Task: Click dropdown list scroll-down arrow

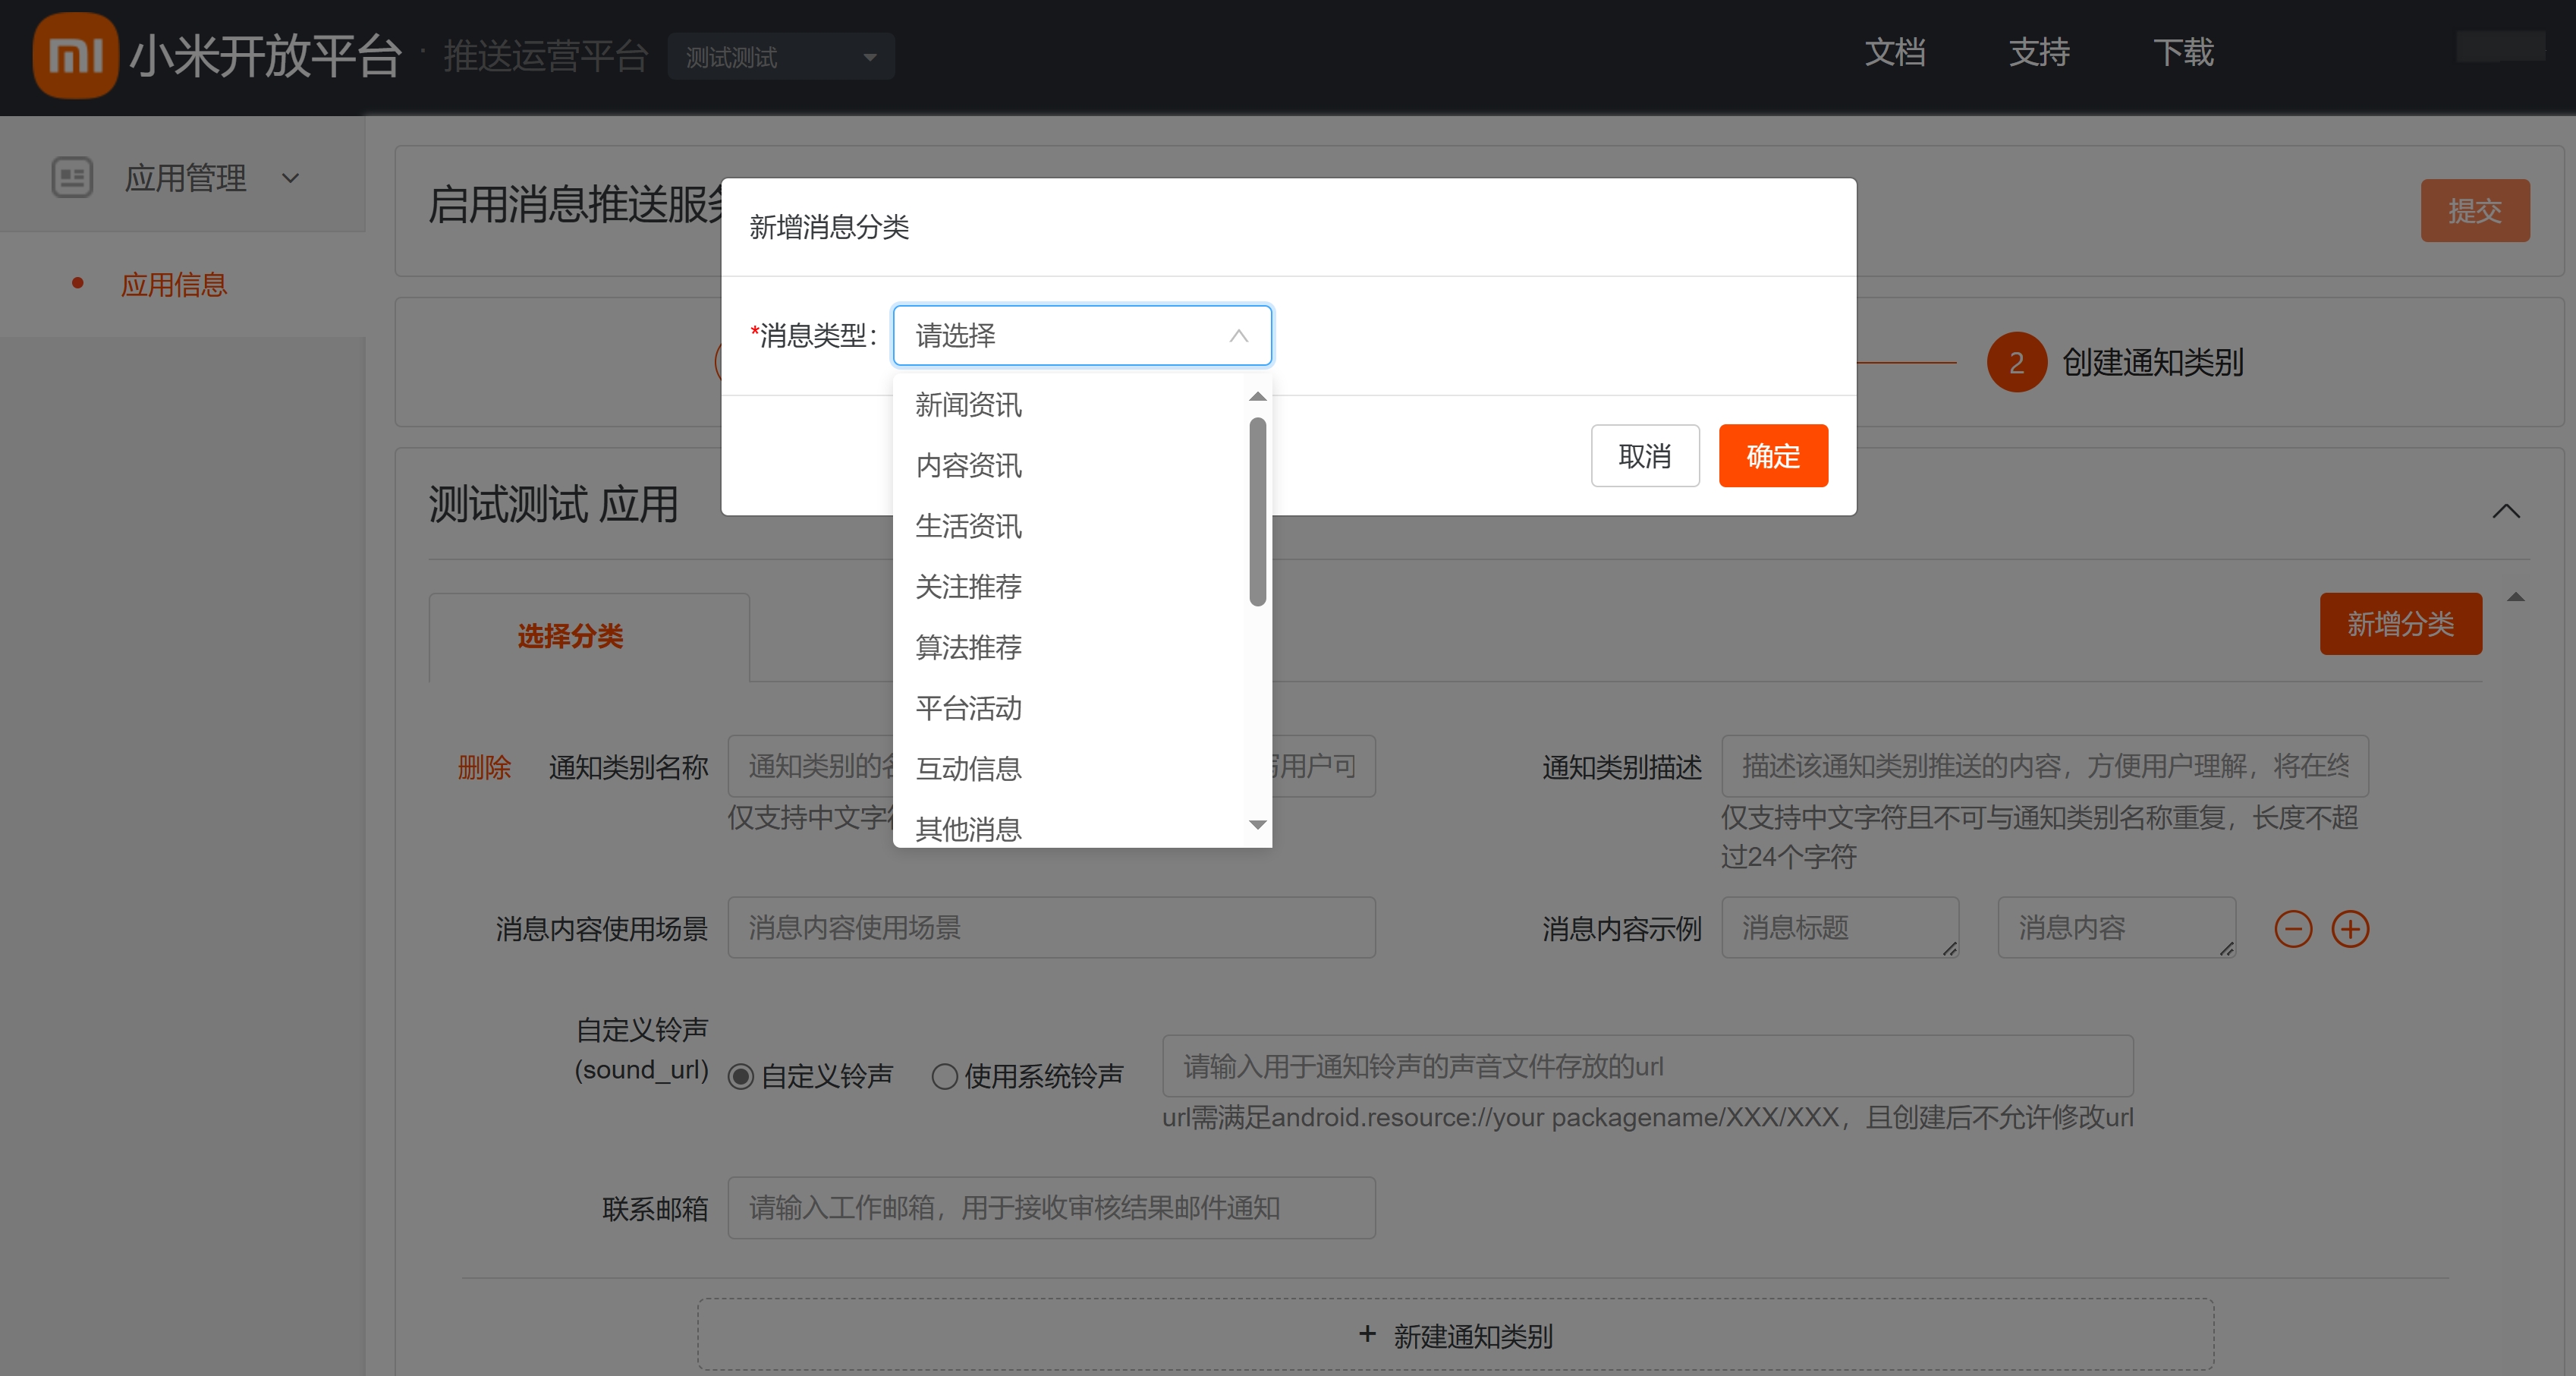Action: pyautogui.click(x=1258, y=825)
